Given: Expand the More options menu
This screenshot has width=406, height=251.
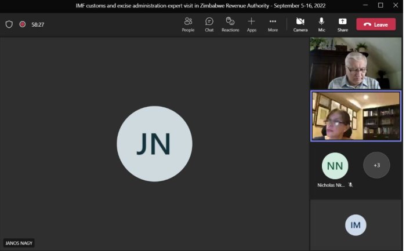Looking at the screenshot, I should click(x=273, y=24).
